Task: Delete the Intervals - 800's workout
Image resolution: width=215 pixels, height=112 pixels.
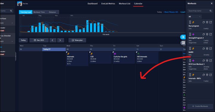Action: coord(207,75)
